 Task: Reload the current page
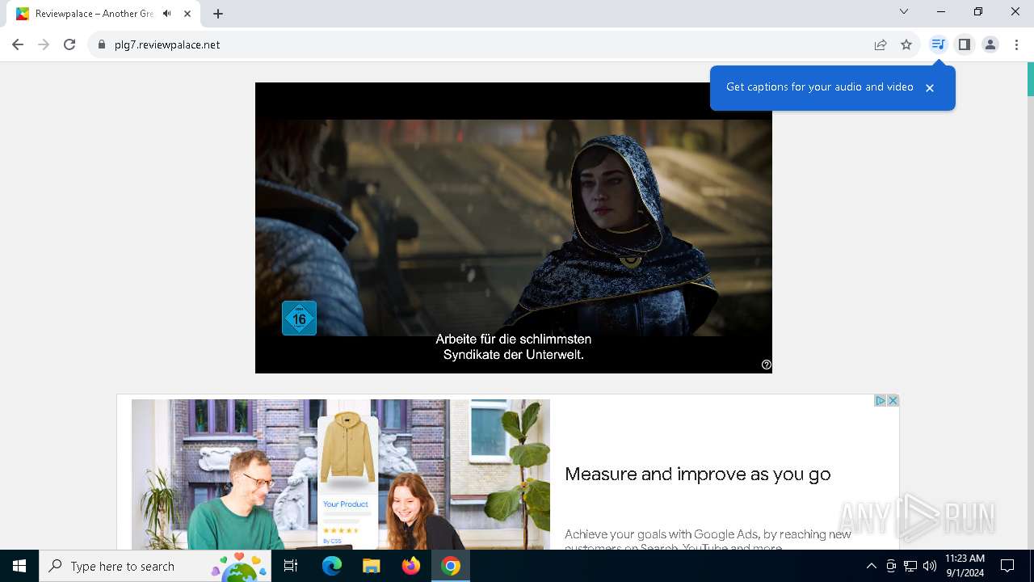point(69,44)
